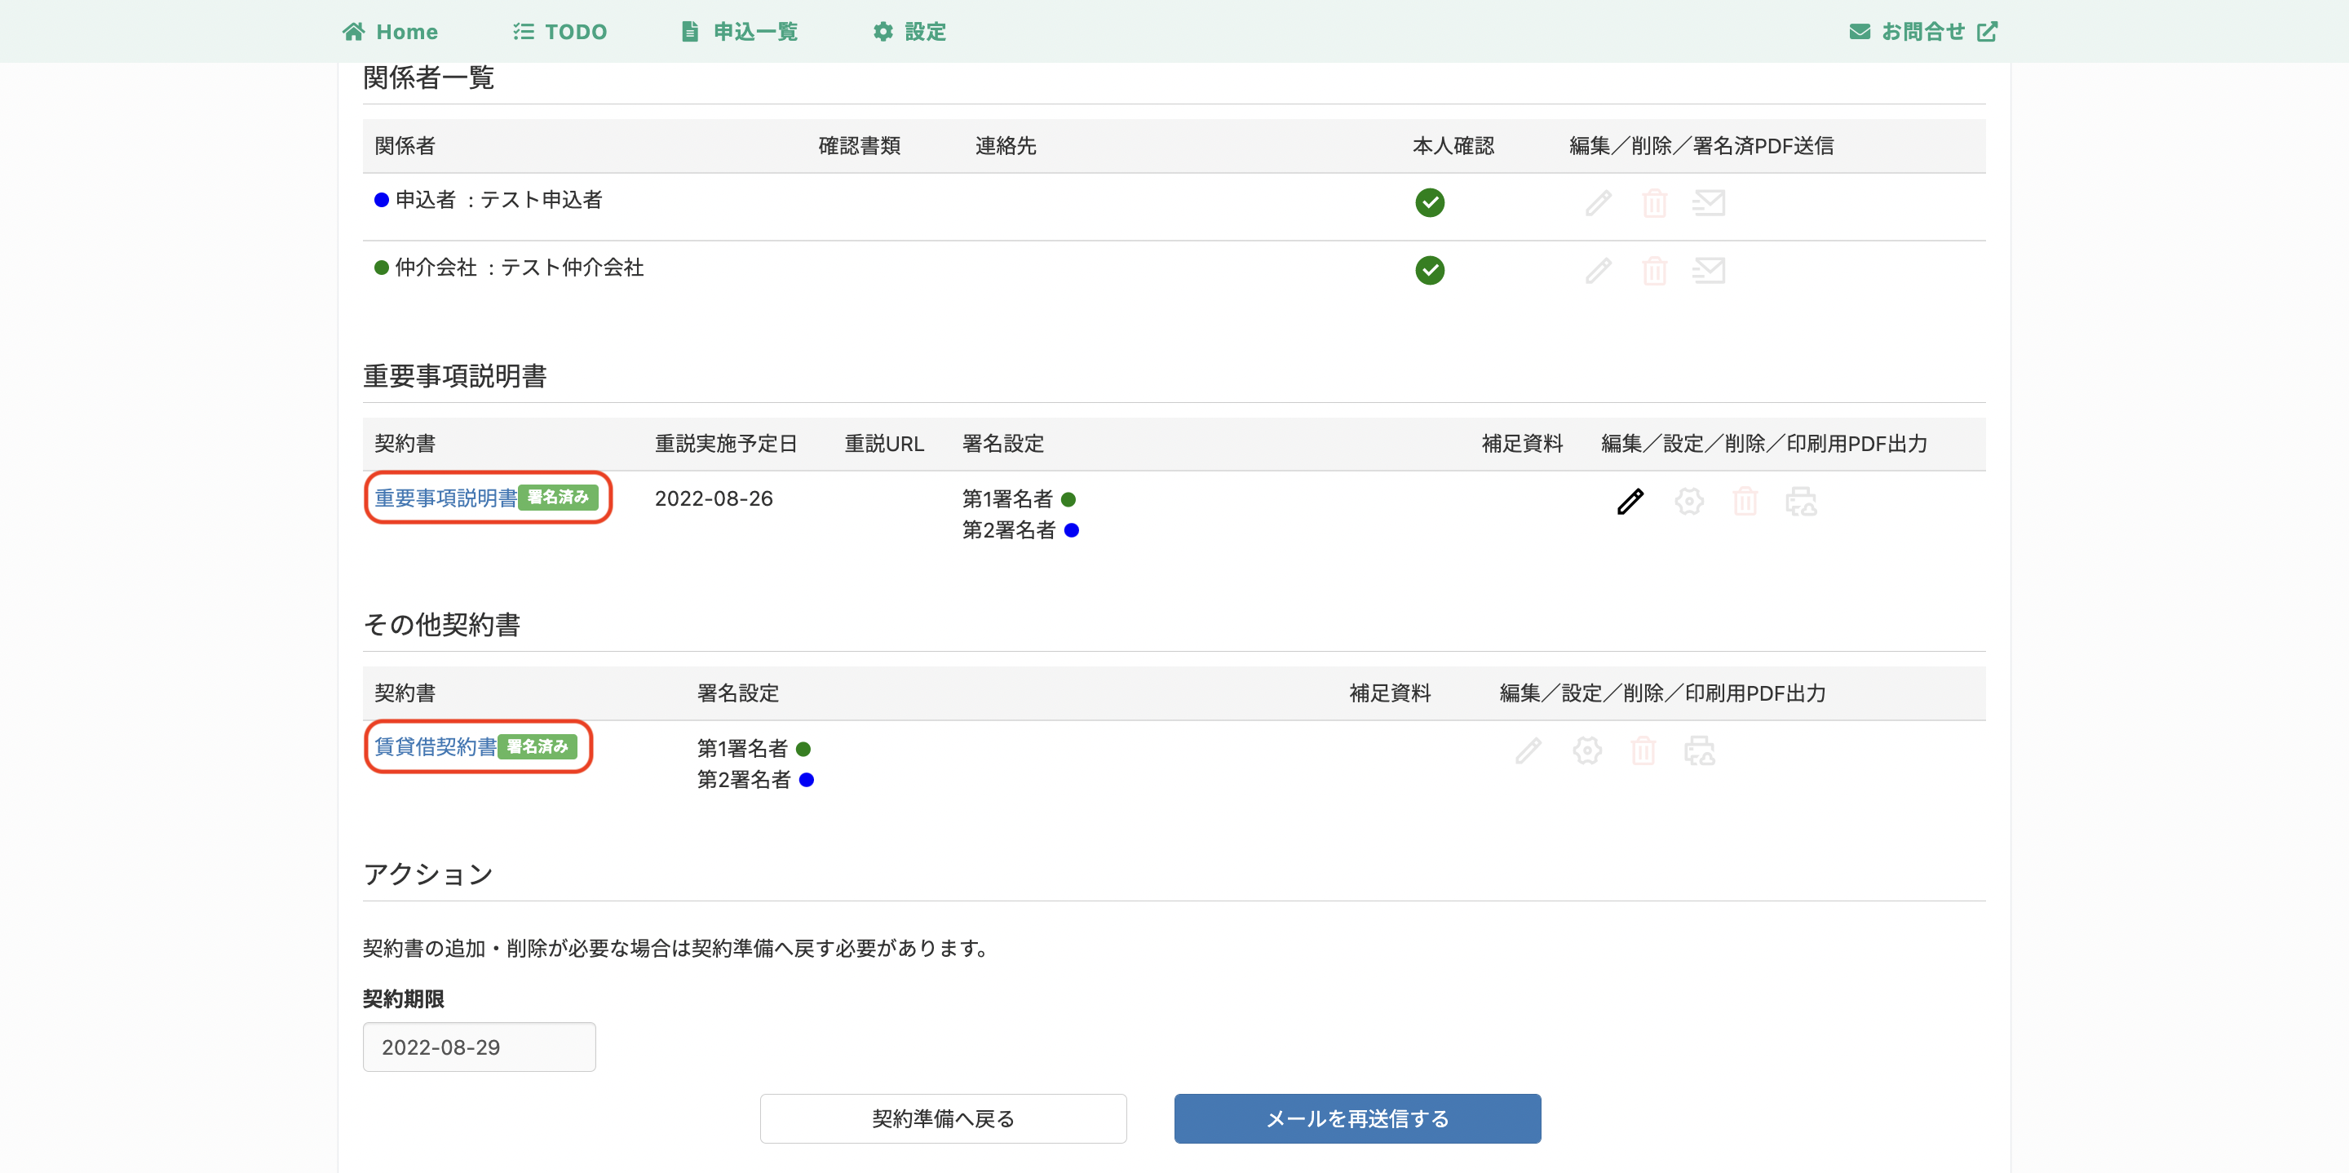
Task: Click the document icon beside 申込一覧
Action: pyautogui.click(x=690, y=32)
